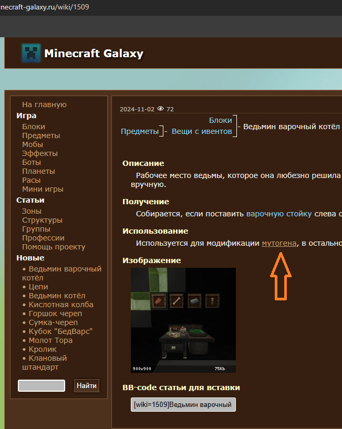Focus the sidebar search input field
The height and width of the screenshot is (429, 342).
pyautogui.click(x=42, y=385)
